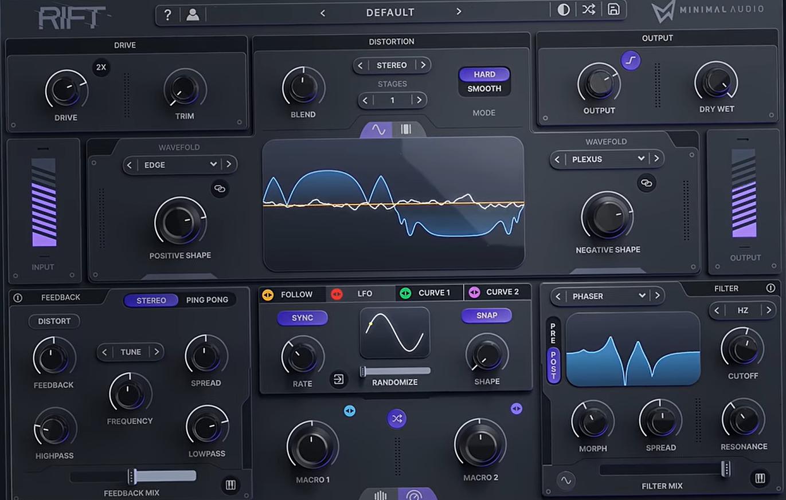Click the sine wave icon near Filter Mix
Image resolution: width=786 pixels, height=500 pixels.
pos(566,481)
